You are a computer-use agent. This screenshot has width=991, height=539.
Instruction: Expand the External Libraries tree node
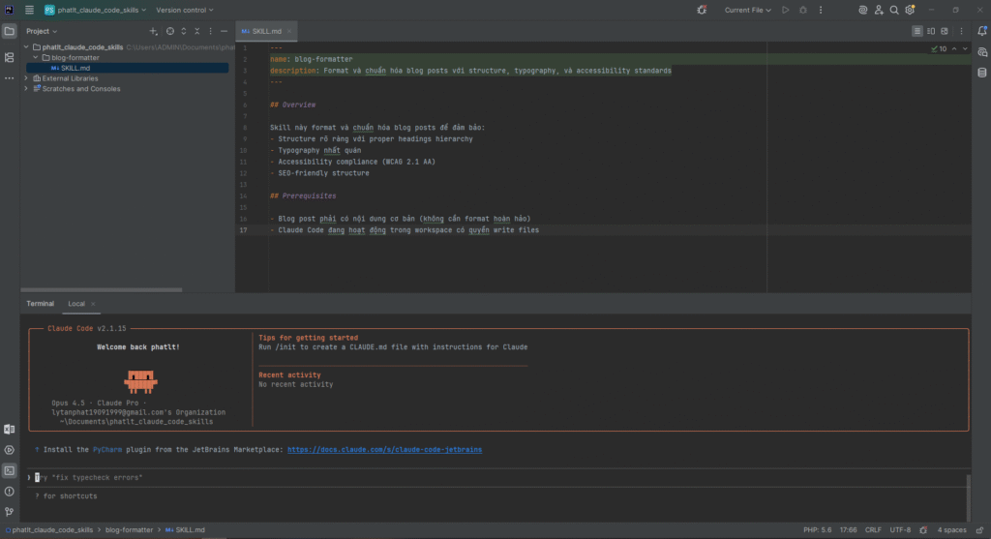pyautogui.click(x=28, y=78)
